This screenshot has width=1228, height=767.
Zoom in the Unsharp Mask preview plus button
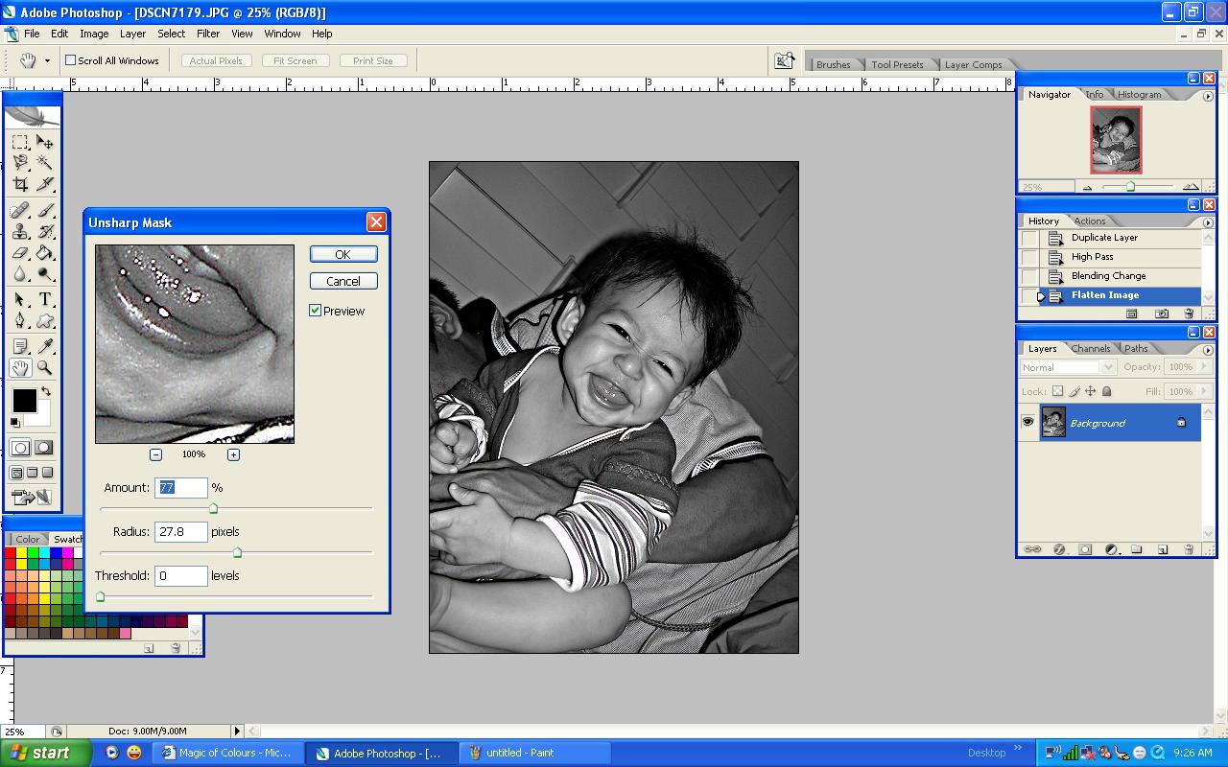[233, 454]
